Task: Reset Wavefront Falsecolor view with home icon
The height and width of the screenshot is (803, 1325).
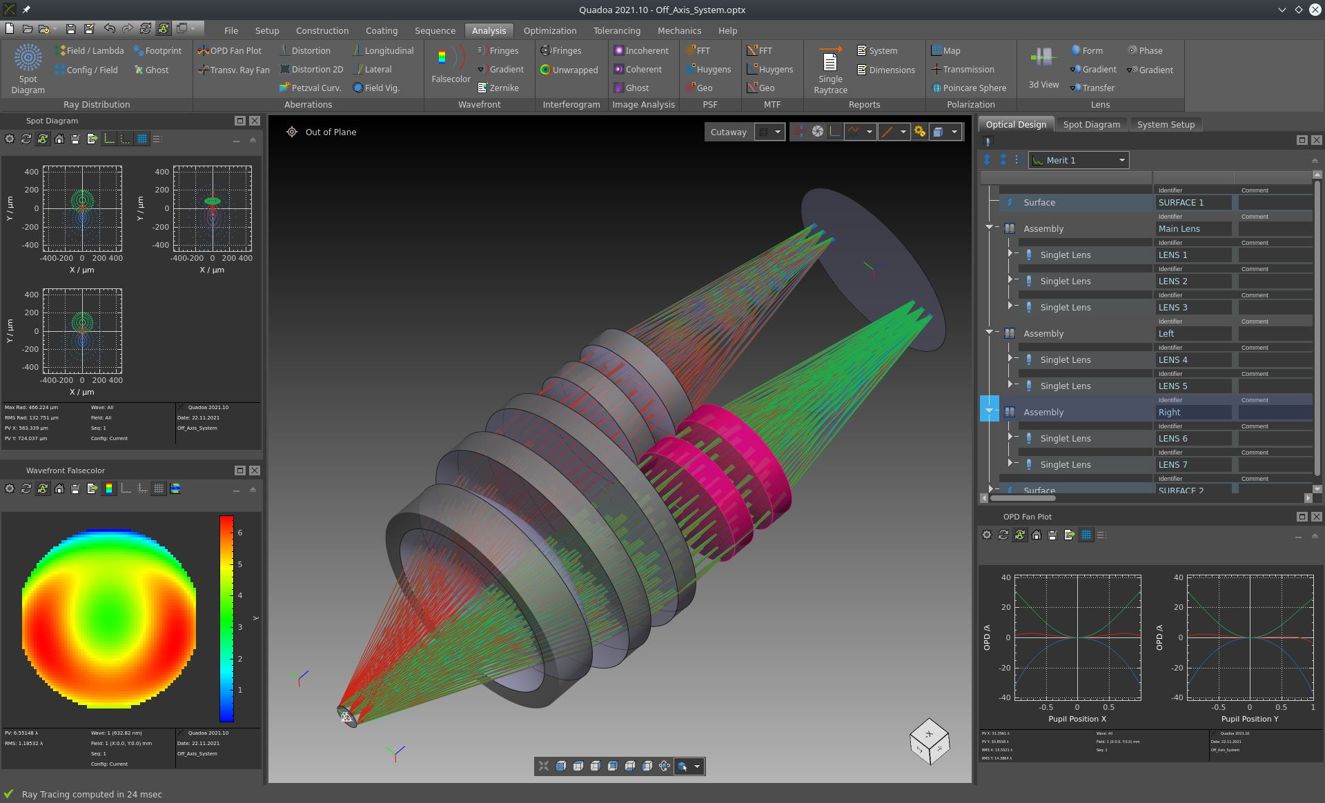Action: [x=59, y=488]
